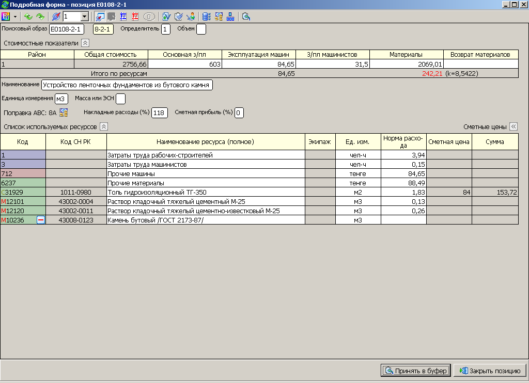529x383 pixels.
Task: Click the red document list icon
Action: (135, 16)
